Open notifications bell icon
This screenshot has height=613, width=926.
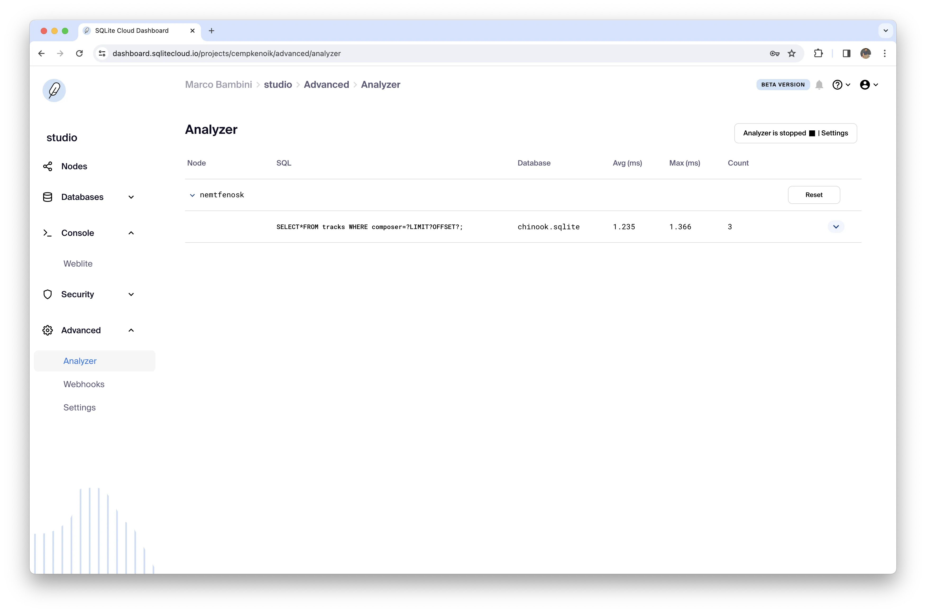(819, 85)
